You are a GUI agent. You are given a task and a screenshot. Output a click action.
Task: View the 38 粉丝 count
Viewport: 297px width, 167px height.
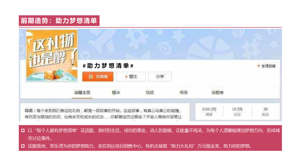click(265, 112)
